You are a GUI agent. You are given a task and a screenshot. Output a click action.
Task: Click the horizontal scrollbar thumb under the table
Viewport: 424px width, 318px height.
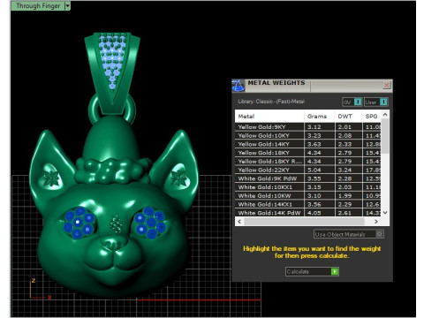click(x=304, y=222)
